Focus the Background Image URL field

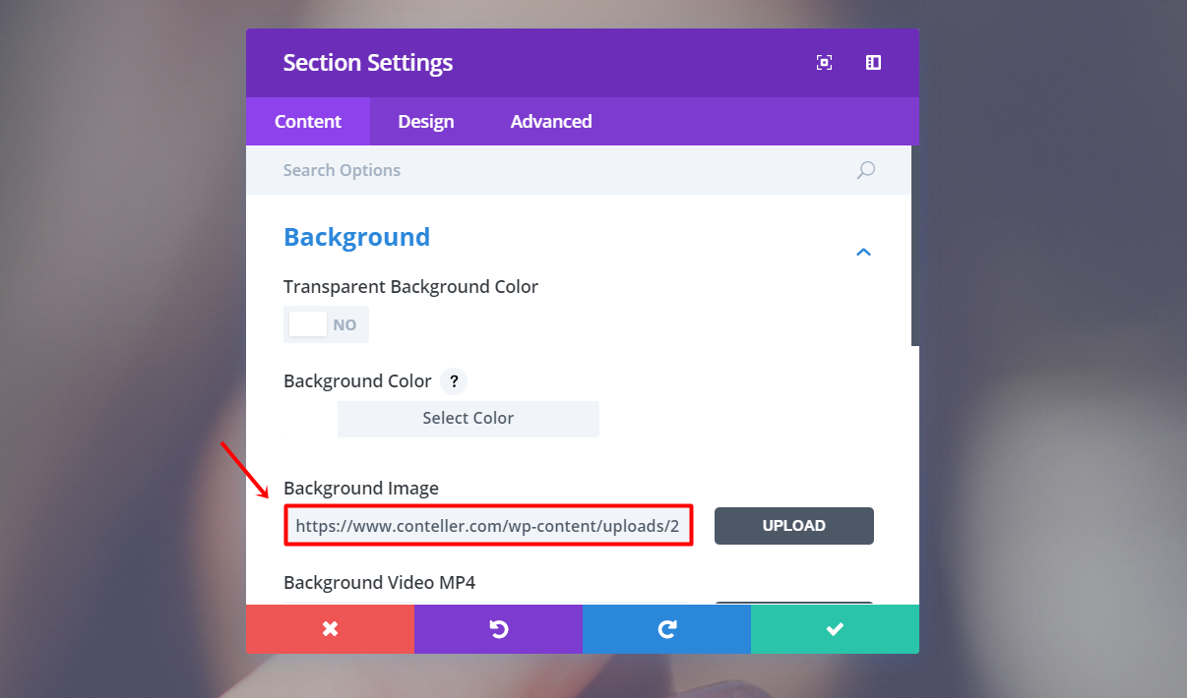tap(488, 526)
